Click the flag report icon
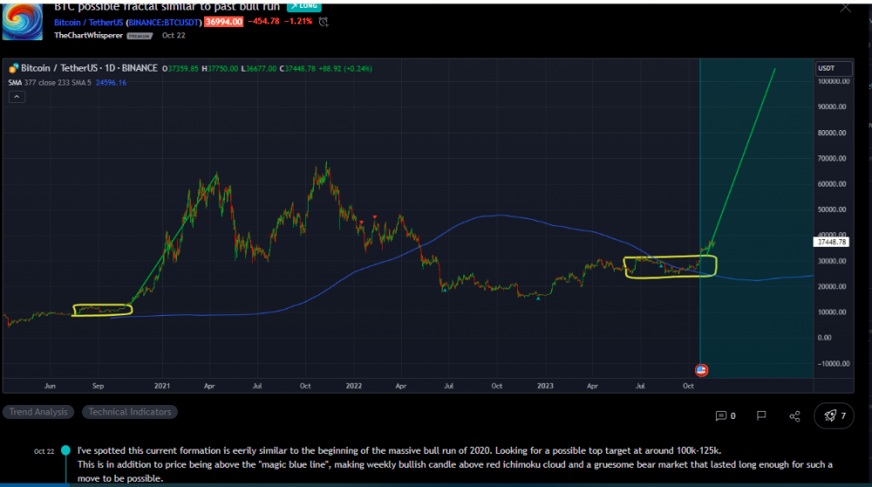 click(x=760, y=416)
